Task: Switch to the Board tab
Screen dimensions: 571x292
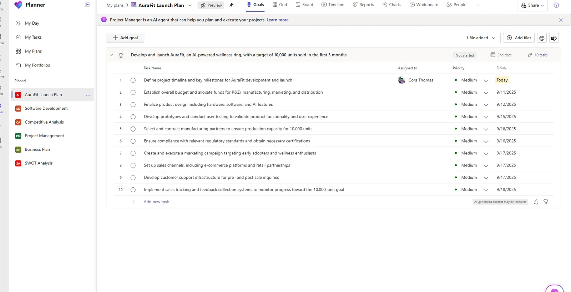Action: pos(304,5)
